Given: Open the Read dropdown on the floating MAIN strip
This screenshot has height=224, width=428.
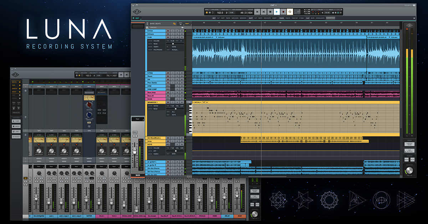Looking at the screenshot, I should [138, 119].
